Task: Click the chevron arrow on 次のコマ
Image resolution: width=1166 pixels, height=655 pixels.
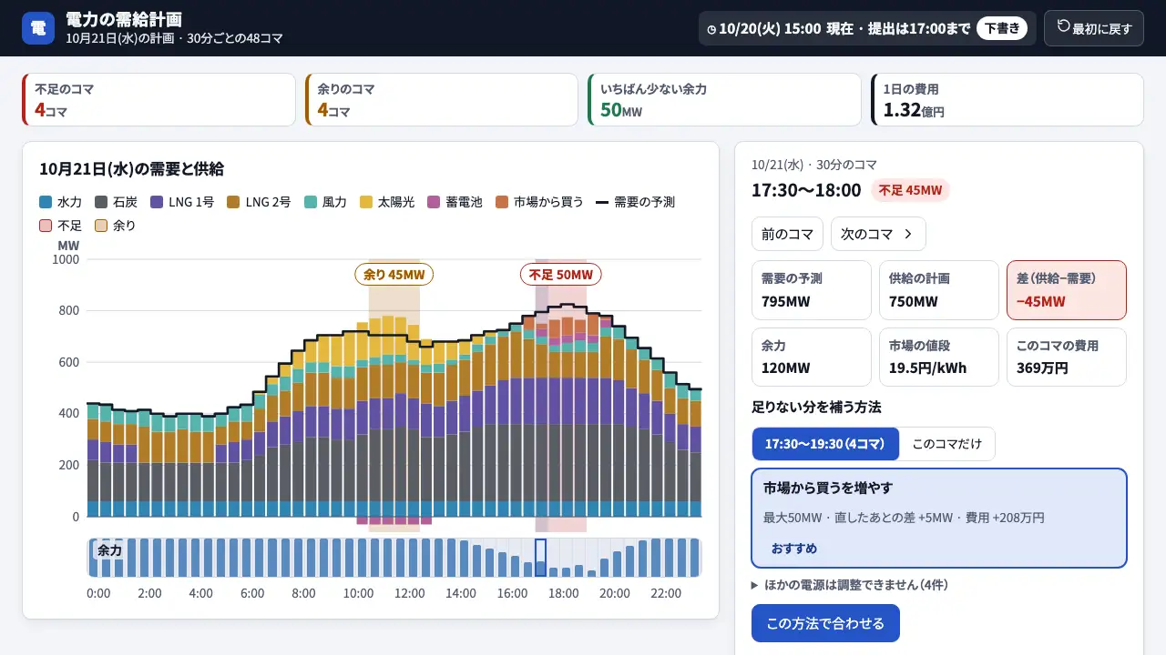Action: [907, 234]
